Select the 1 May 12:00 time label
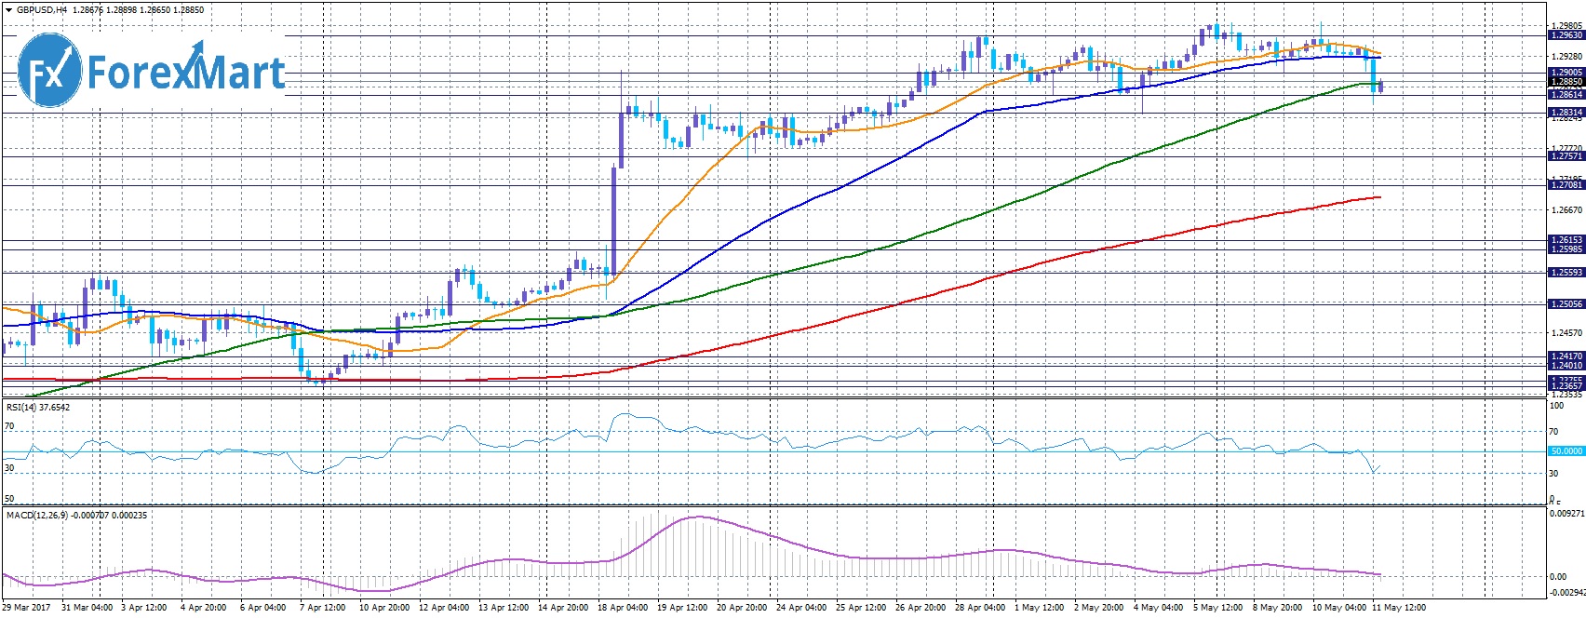 tap(1039, 608)
